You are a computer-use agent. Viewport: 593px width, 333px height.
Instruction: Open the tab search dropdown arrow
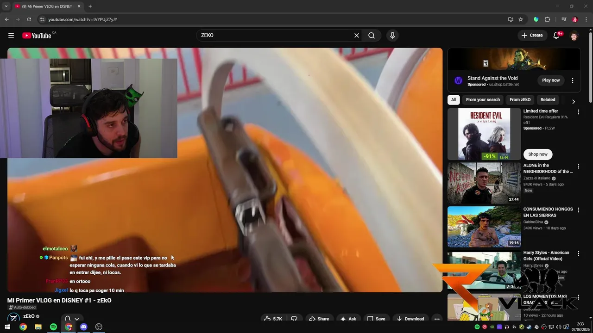[x=6, y=6]
